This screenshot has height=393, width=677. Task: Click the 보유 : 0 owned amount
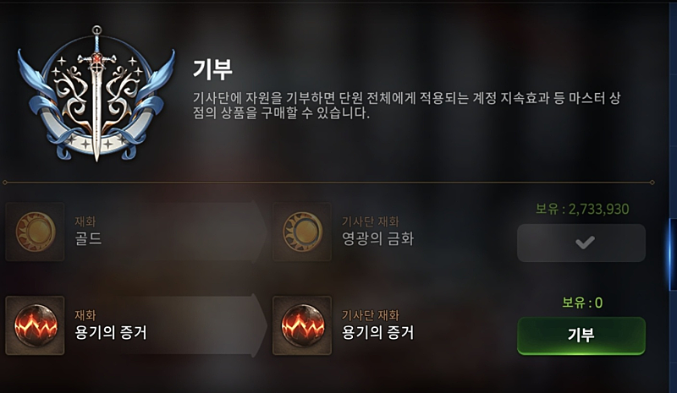[x=582, y=303]
